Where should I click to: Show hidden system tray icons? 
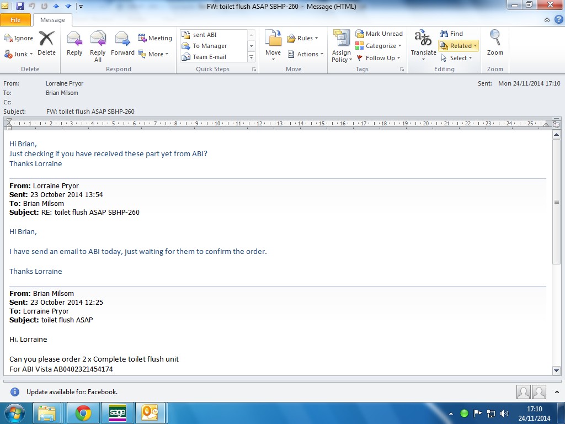(451, 414)
